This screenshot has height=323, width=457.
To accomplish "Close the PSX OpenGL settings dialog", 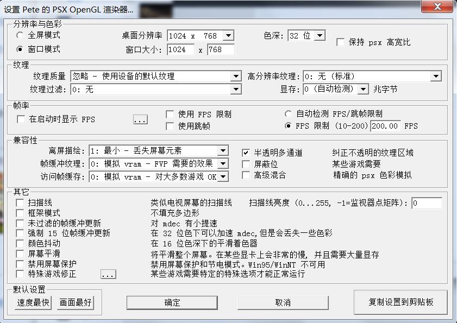I will pos(437,7).
